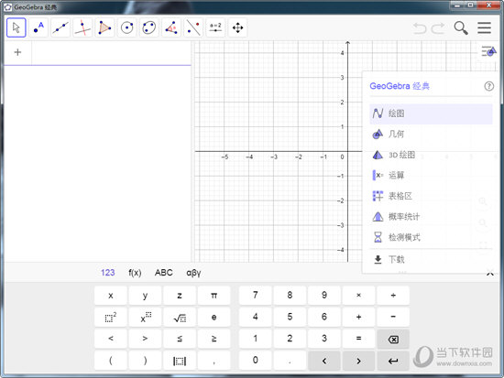This screenshot has height=378, width=504.
Task: Tap the x power key
Action: 145,318
